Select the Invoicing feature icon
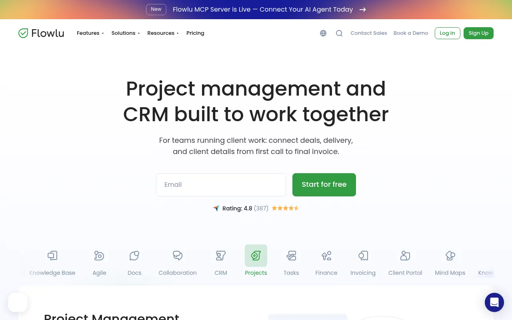Image resolution: width=512 pixels, height=320 pixels. (363, 256)
